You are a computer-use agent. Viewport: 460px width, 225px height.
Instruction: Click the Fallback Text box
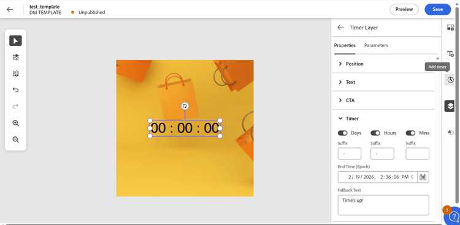(383, 205)
